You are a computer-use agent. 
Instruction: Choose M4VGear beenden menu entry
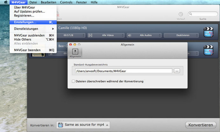(x=33, y=50)
